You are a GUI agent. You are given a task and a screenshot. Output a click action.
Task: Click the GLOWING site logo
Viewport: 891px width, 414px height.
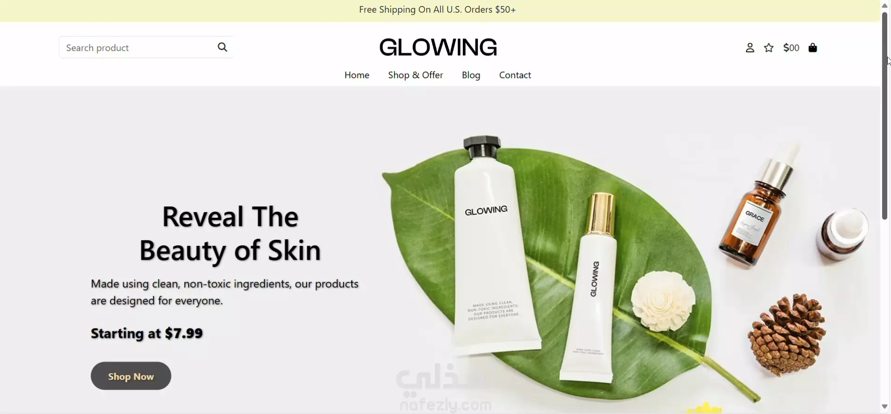click(x=438, y=47)
